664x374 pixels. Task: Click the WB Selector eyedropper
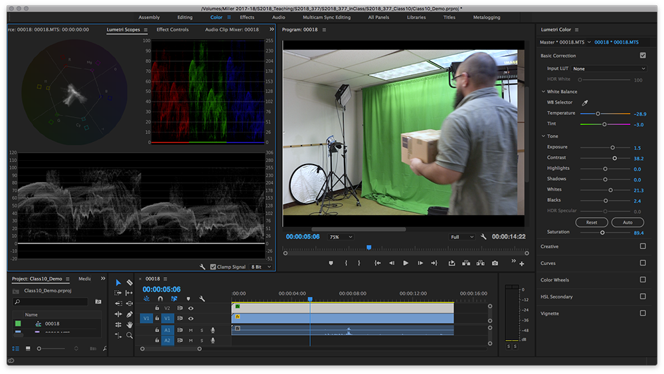[585, 102]
